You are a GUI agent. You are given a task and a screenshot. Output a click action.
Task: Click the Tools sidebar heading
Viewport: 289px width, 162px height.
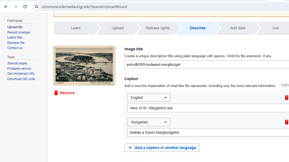(x=11, y=57)
